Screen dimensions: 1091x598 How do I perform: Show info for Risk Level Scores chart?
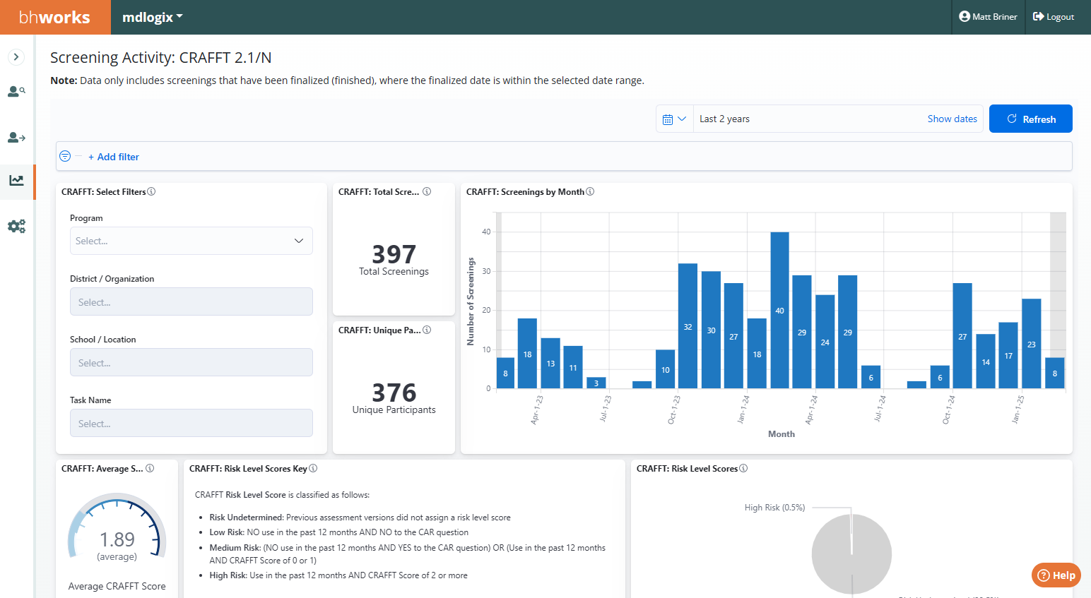point(743,468)
